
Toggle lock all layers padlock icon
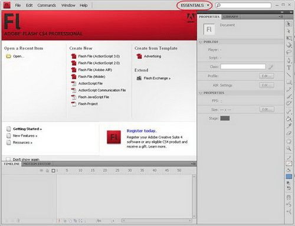click(x=47, y=171)
